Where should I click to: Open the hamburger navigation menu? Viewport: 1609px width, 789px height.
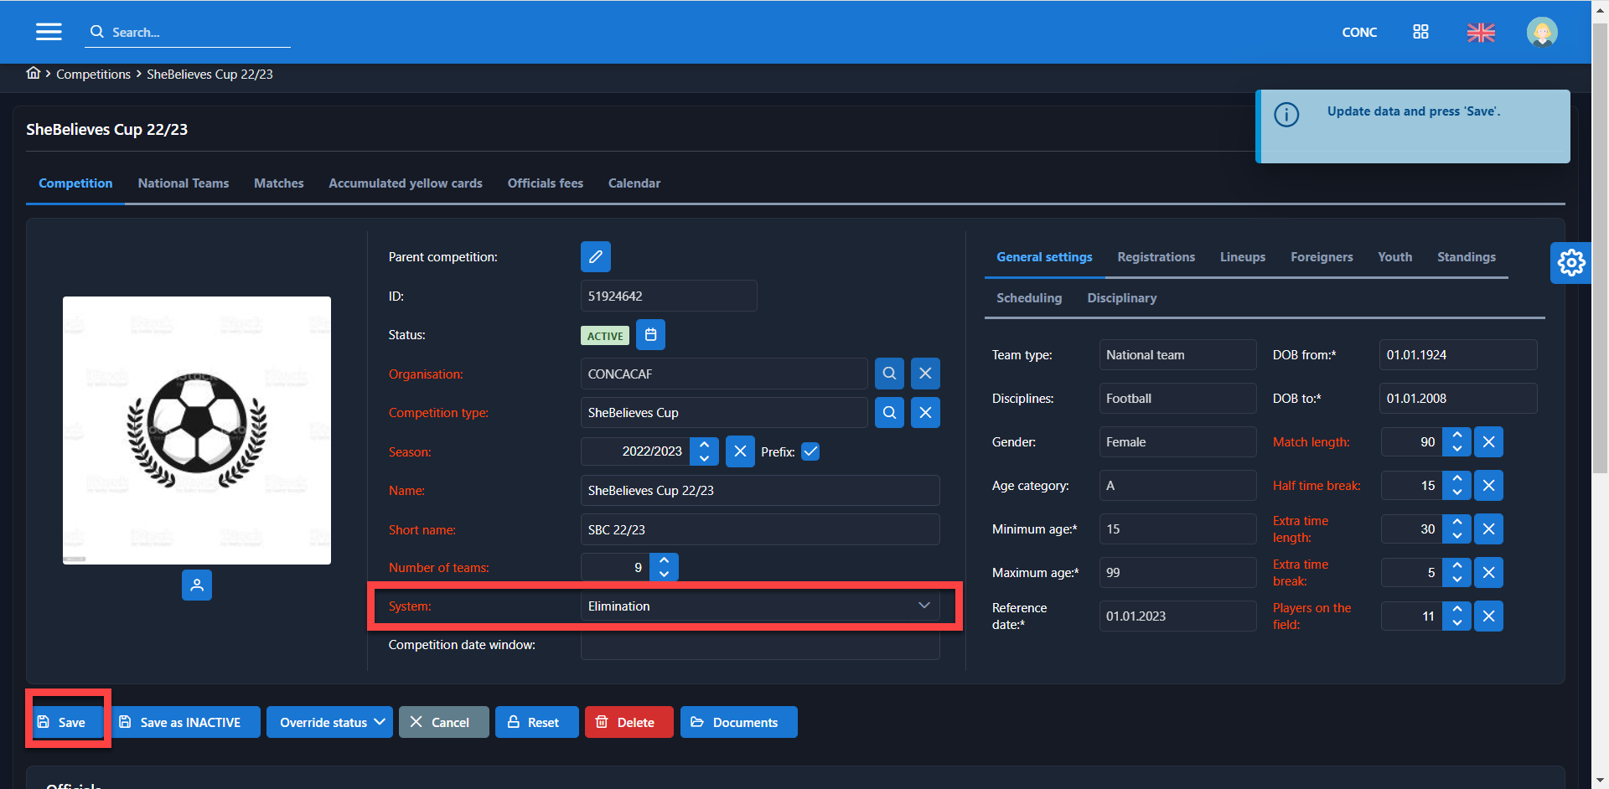pos(49,32)
